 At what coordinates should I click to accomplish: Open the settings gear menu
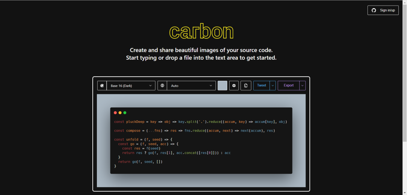click(234, 86)
